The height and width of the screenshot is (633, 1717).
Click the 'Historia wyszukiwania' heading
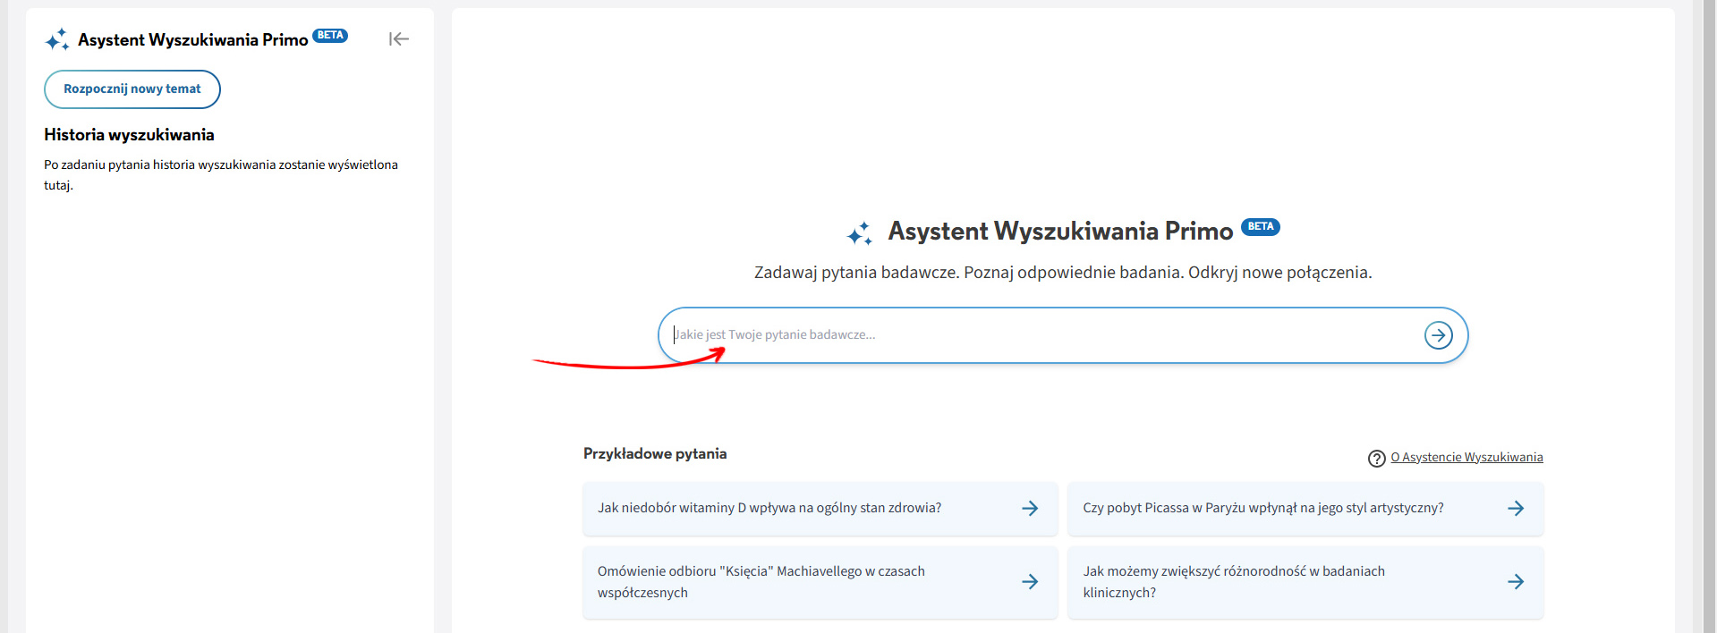click(x=129, y=135)
